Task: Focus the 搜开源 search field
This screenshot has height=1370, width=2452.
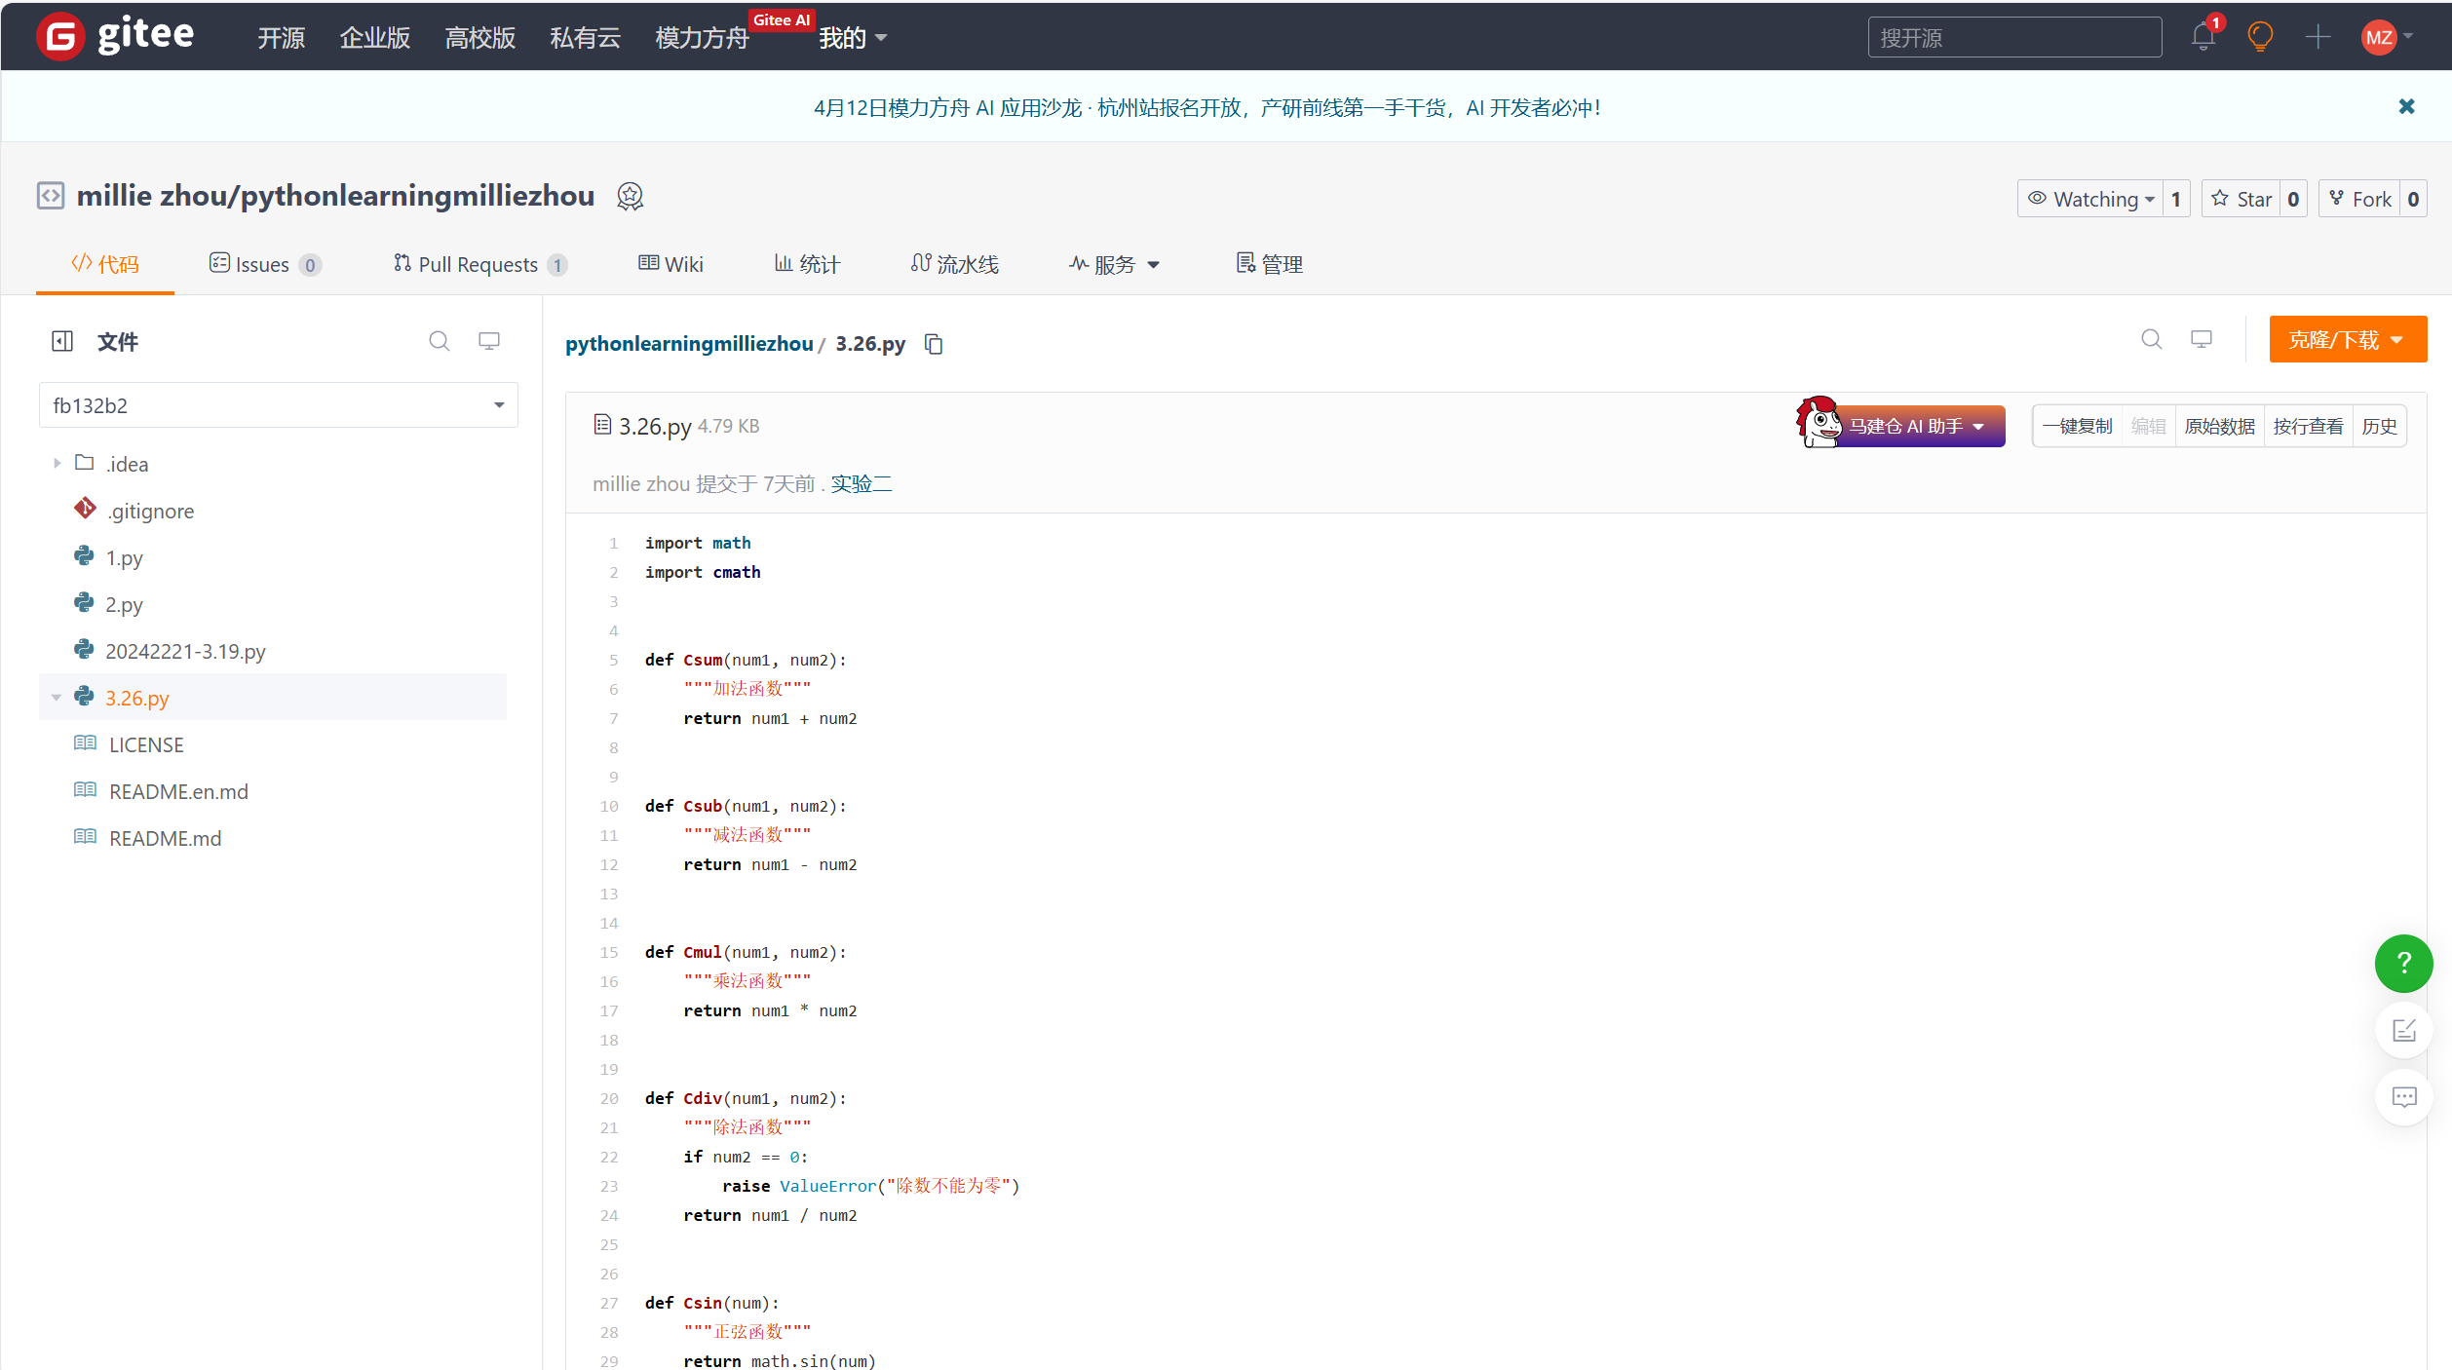Action: click(x=2013, y=38)
